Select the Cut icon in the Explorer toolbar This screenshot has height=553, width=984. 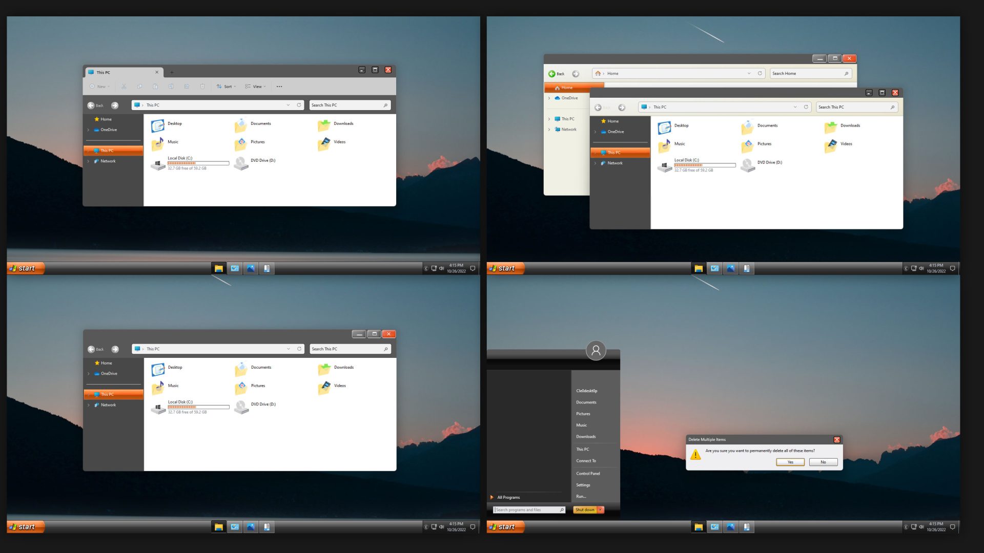[x=124, y=86]
